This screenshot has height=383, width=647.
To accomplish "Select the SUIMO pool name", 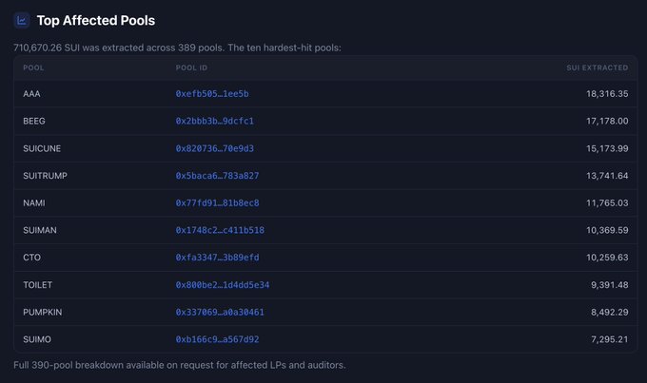I will coord(37,339).
